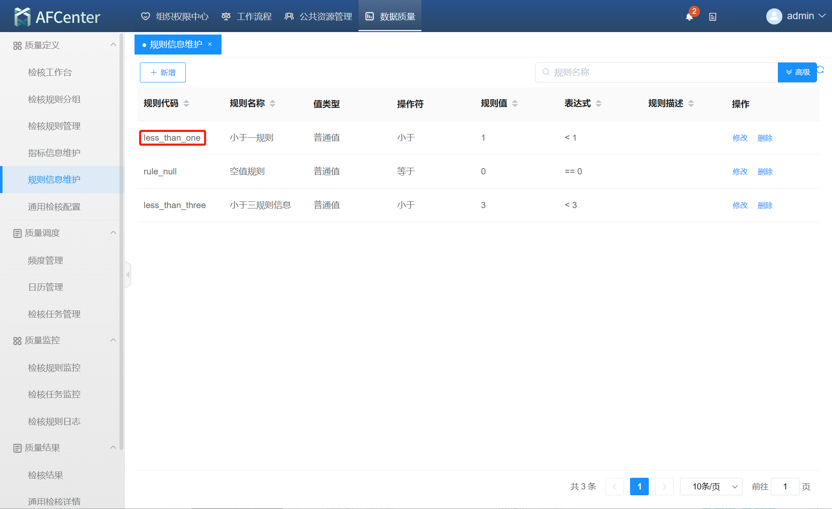The image size is (832, 509).
Task: Click the admin avatar icon
Action: tap(774, 16)
